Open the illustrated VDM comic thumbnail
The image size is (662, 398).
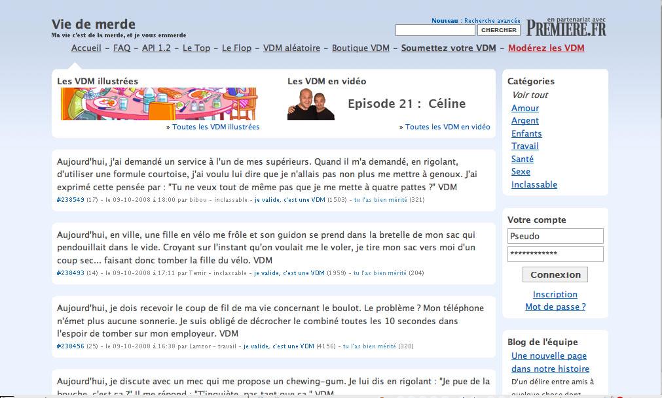[x=158, y=104]
